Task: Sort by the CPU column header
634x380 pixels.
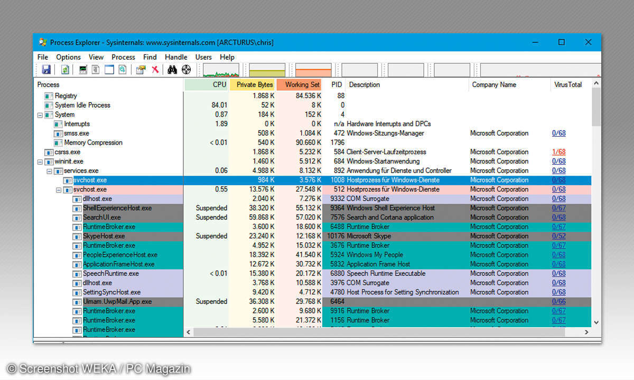Action: click(207, 84)
